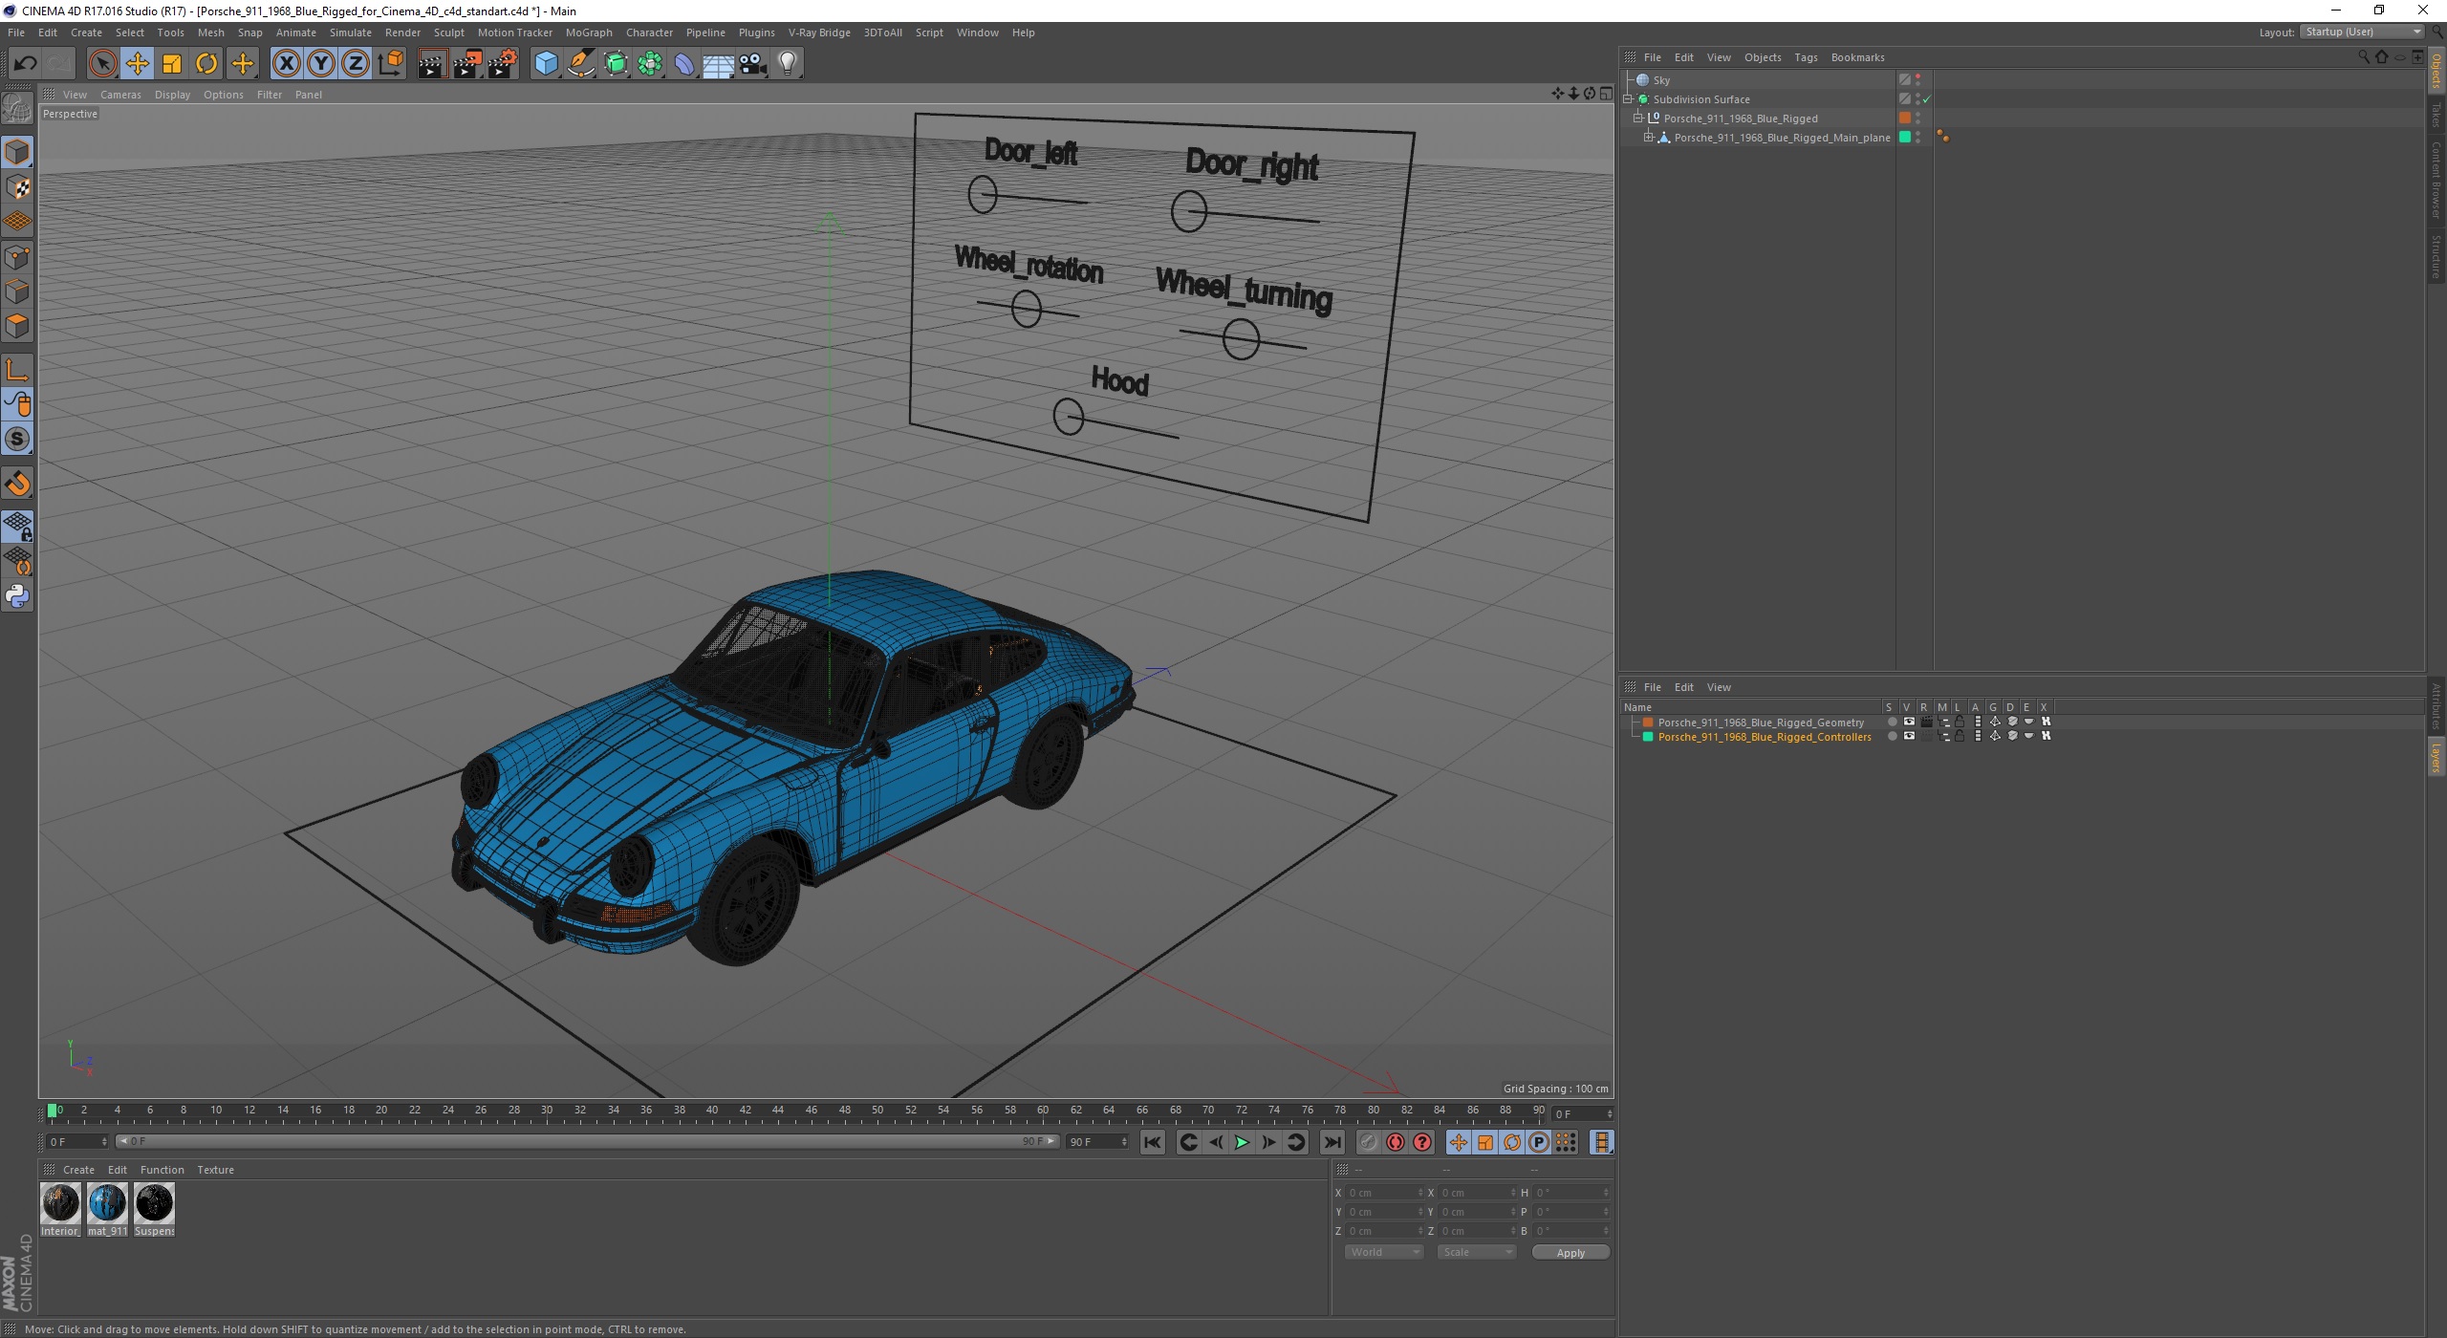Click Play Forwards button
This screenshot has width=2447, height=1338.
tap(1242, 1142)
